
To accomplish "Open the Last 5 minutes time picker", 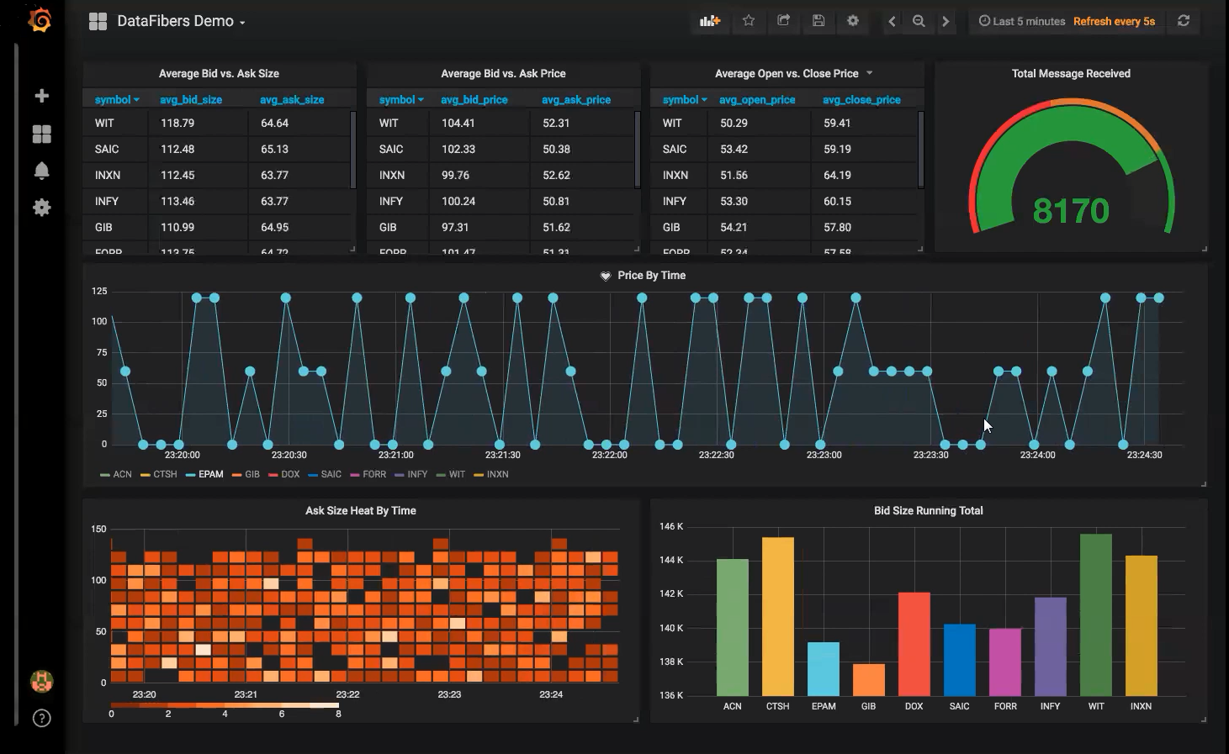I will point(1022,21).
